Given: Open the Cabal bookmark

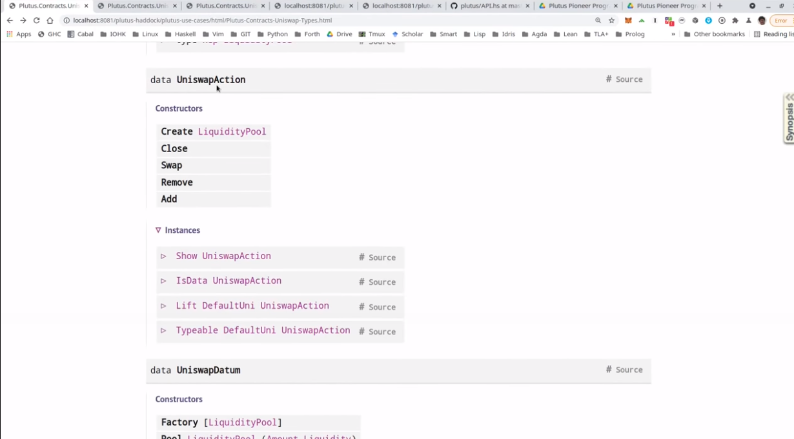Looking at the screenshot, I should 81,34.
